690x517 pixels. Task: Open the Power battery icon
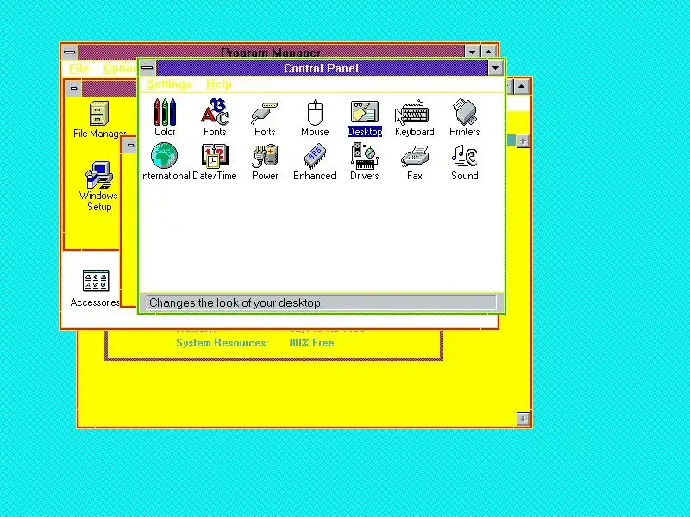point(265,161)
